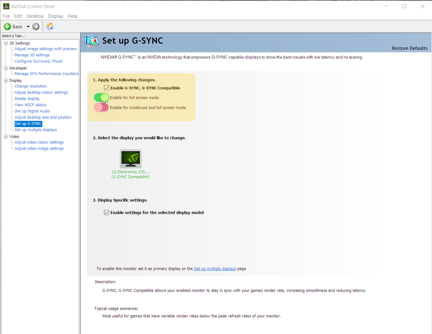Open the Display menu

pos(55,16)
